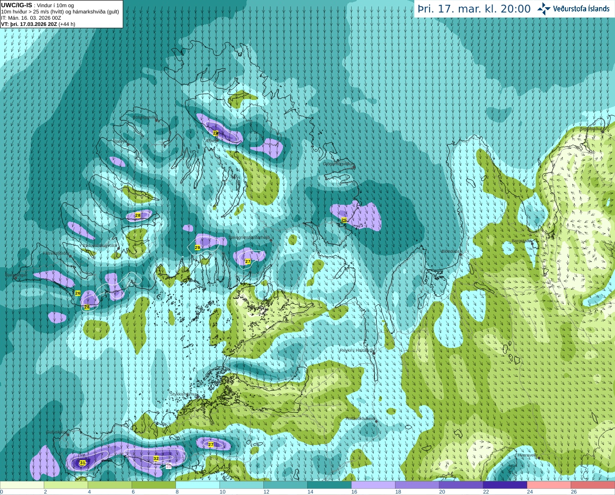Click the Flateyri station label
The height and width of the screenshot is (495, 615).
coord(120,141)
